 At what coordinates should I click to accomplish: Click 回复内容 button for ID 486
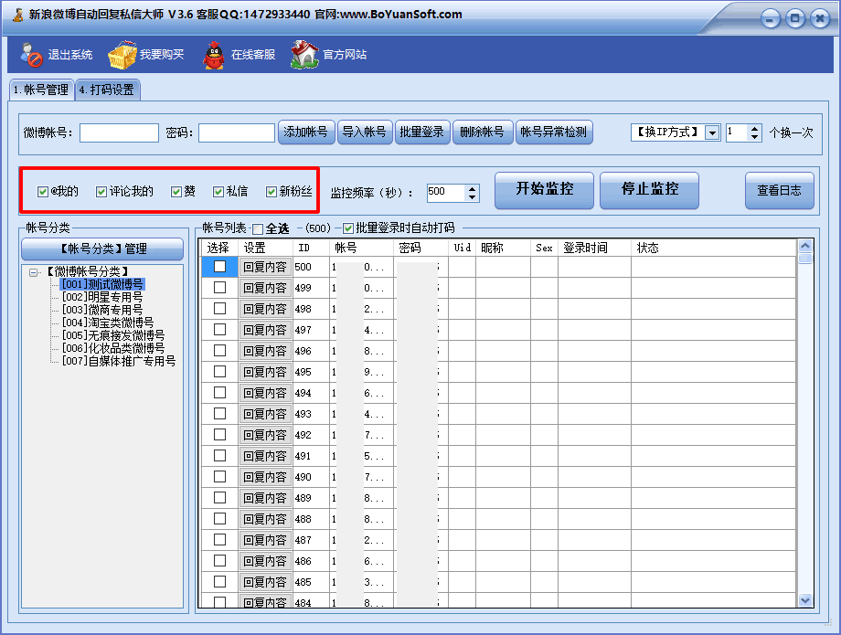click(x=265, y=561)
